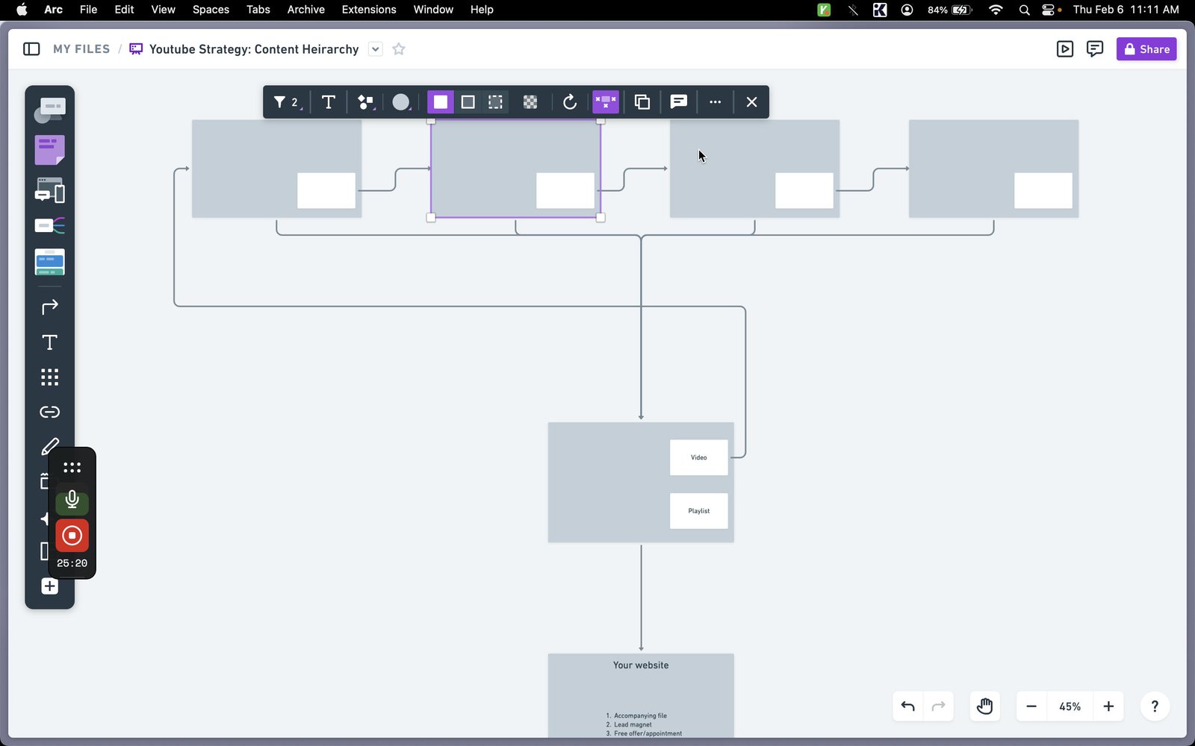1195x746 pixels.
Task: Pick the connector arrow tool
Action: click(49, 307)
